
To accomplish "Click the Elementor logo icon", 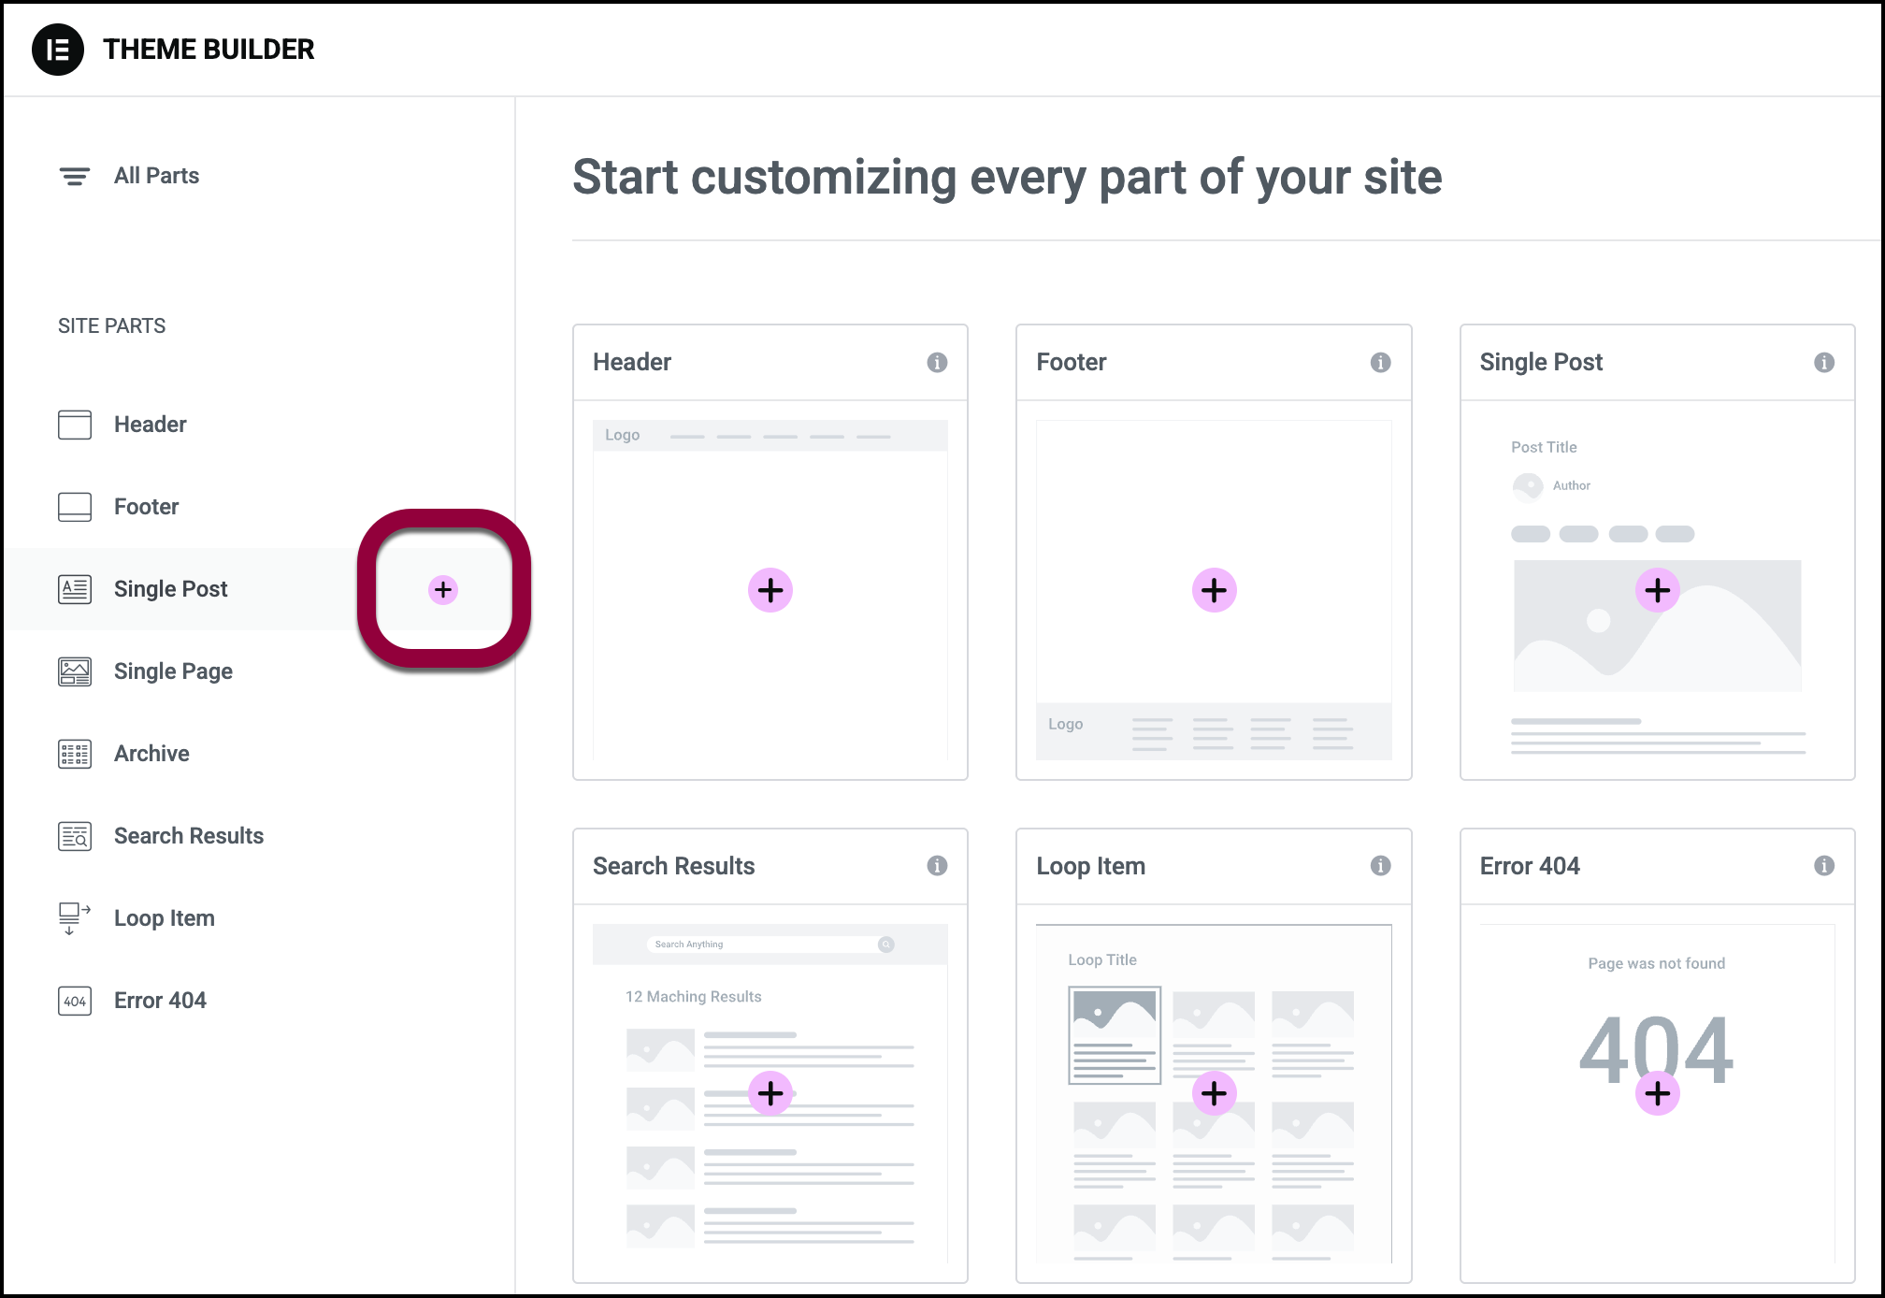I will click(57, 50).
